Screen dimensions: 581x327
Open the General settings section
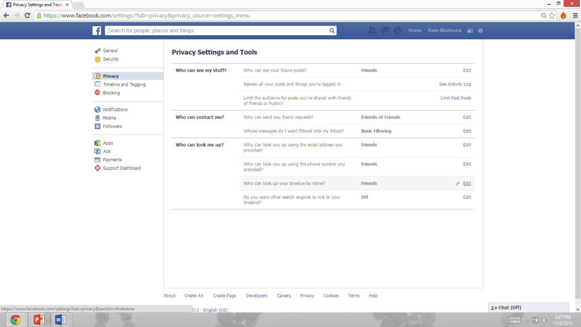[110, 51]
